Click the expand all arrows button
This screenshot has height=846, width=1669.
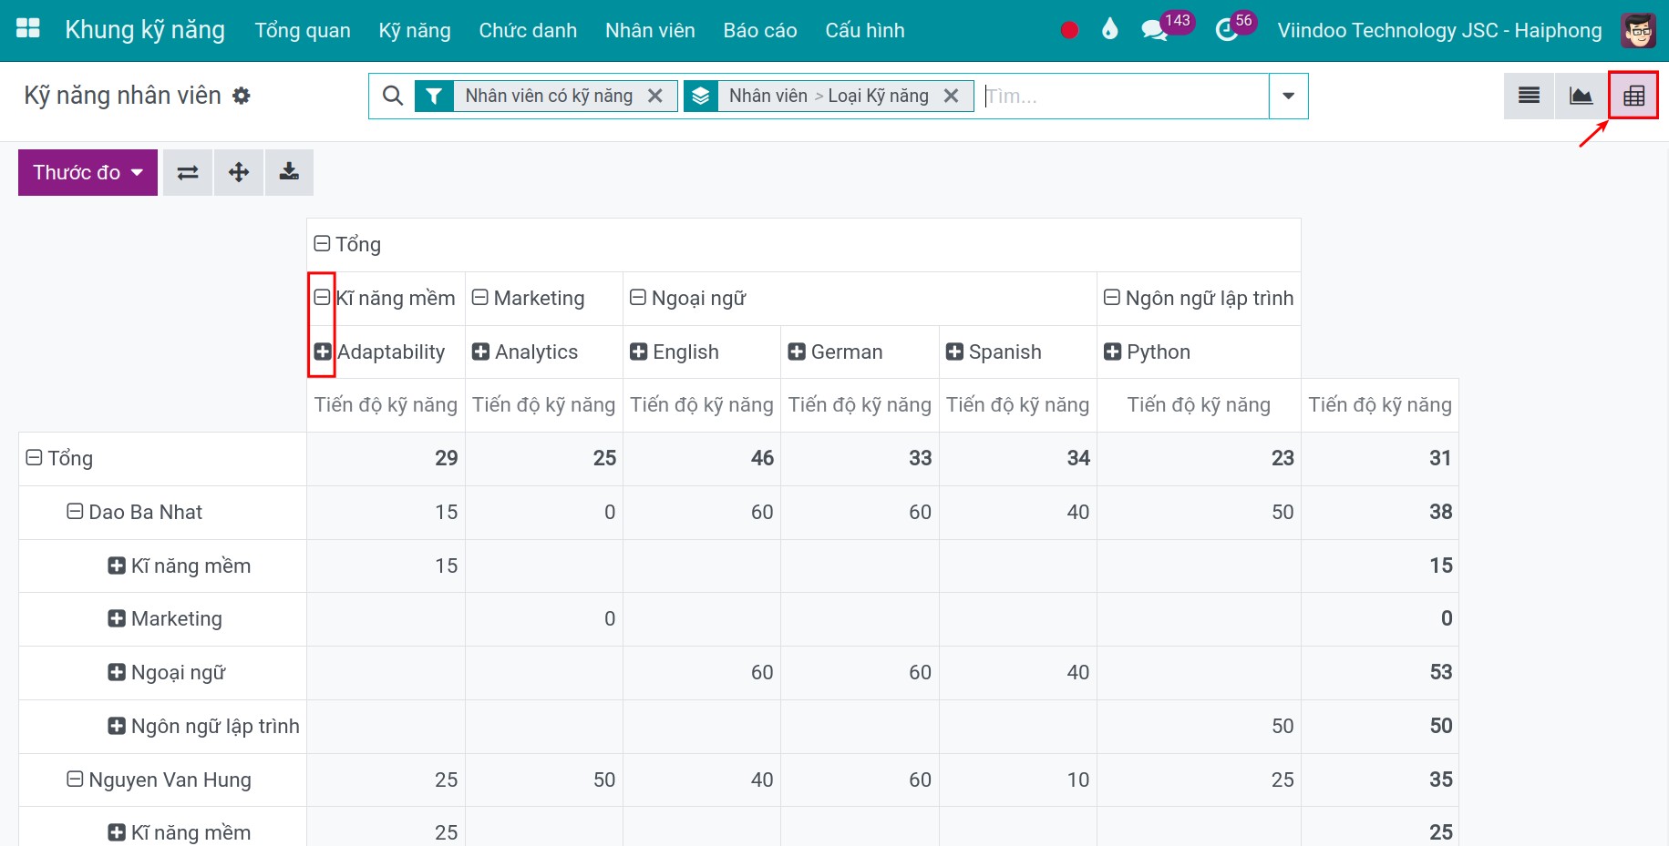pos(239,172)
